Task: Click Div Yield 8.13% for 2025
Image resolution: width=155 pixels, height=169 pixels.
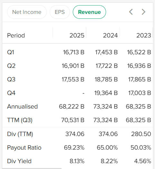Action: [77, 161]
